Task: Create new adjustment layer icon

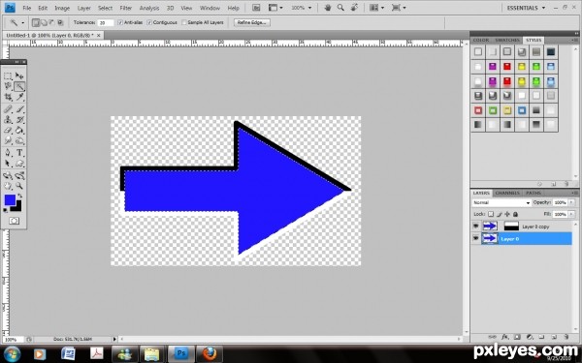Action: (530, 337)
